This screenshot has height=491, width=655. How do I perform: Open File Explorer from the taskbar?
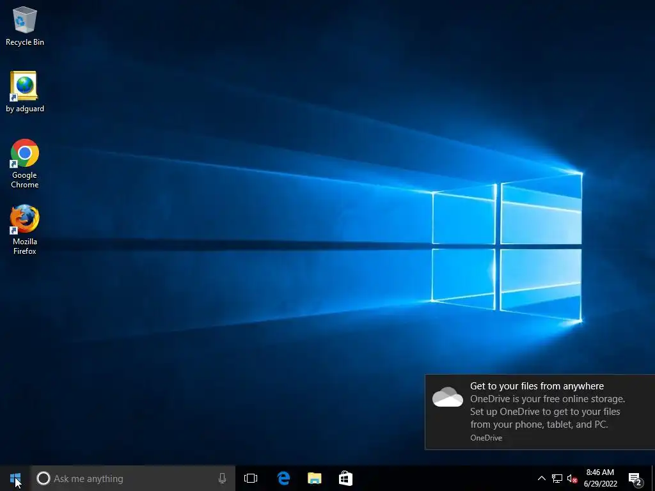tap(315, 478)
